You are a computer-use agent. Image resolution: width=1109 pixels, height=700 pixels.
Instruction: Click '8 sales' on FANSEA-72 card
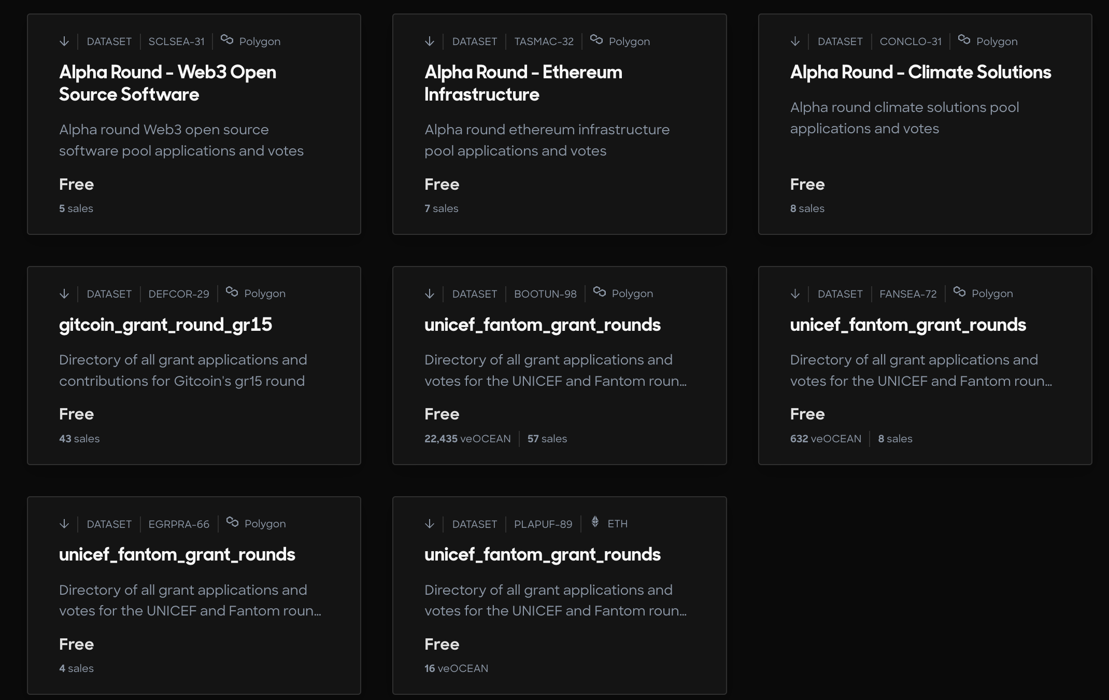point(895,439)
